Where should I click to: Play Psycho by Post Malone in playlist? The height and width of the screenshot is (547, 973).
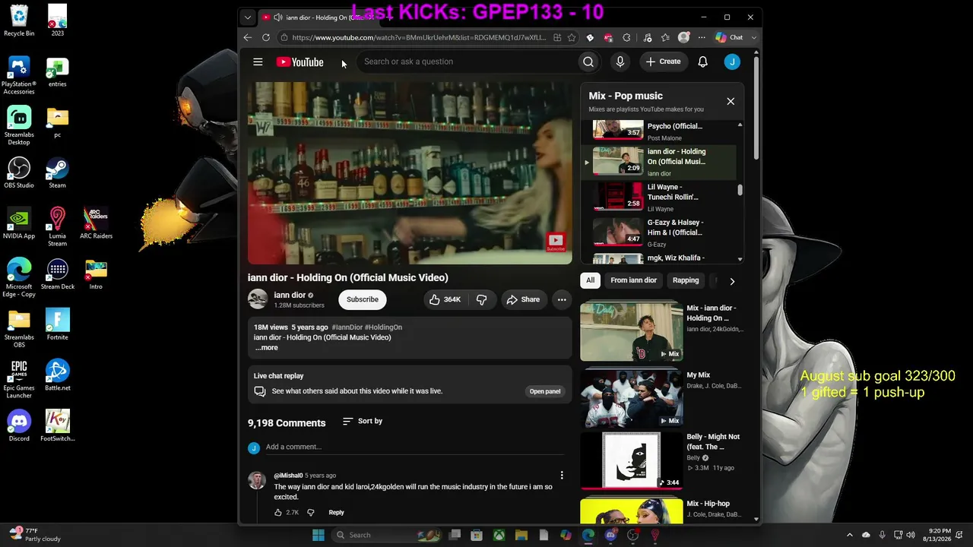click(x=660, y=131)
